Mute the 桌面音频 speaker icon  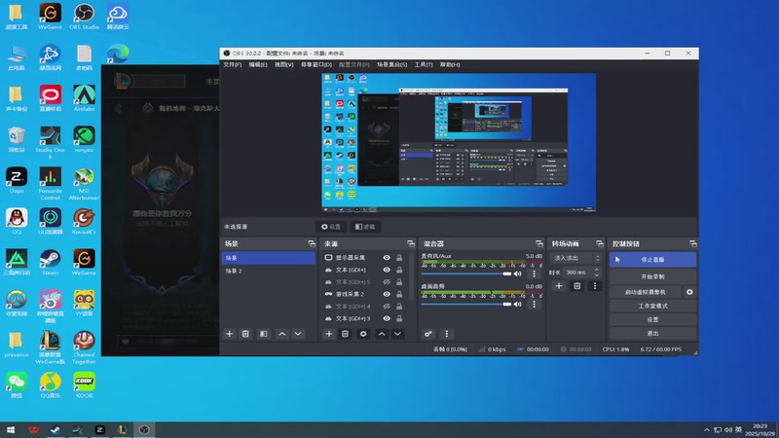point(518,304)
